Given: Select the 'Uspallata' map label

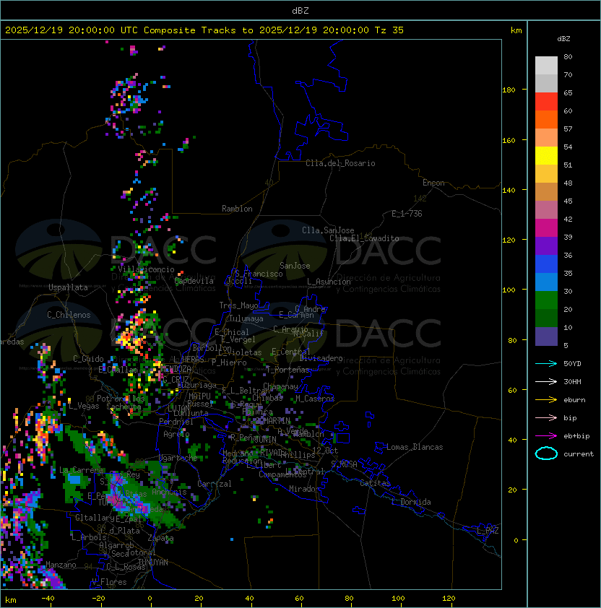Looking at the screenshot, I should [x=68, y=287].
